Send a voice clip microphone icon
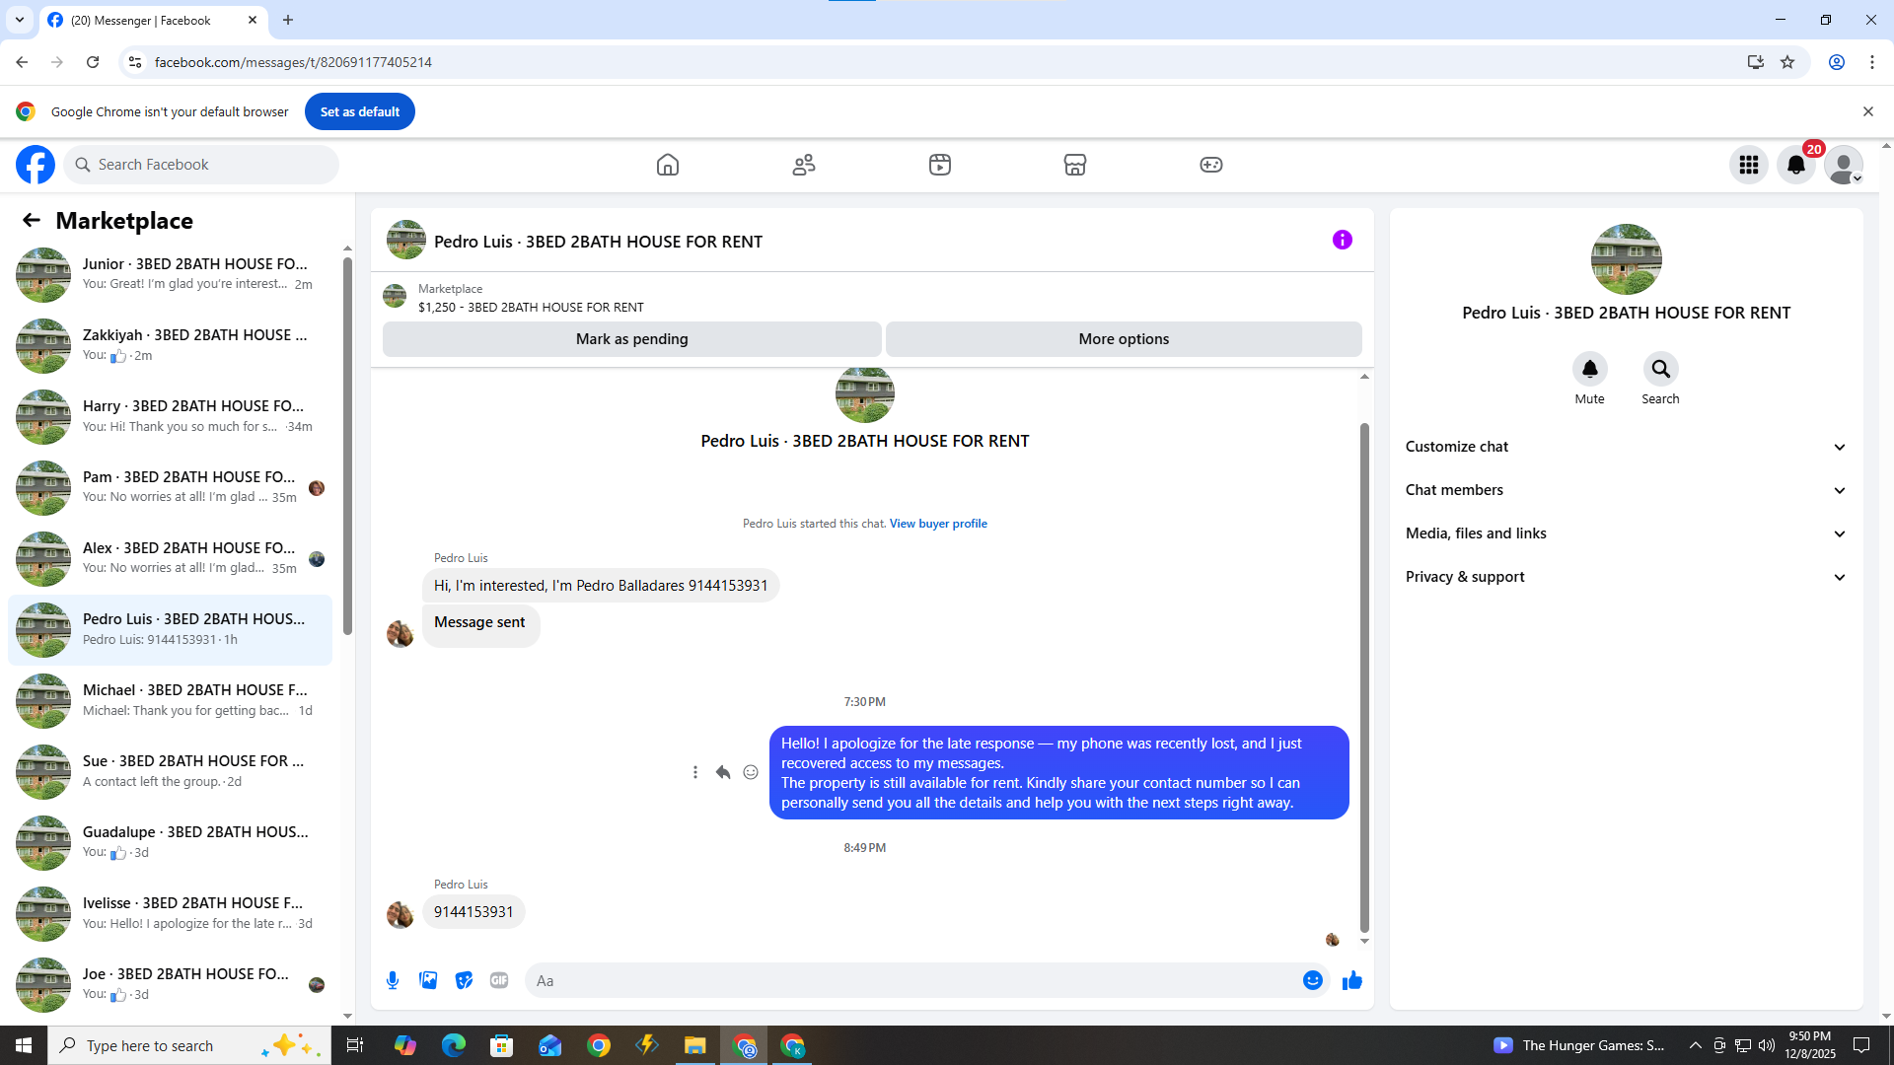The height and width of the screenshot is (1065, 1894). tap(393, 980)
